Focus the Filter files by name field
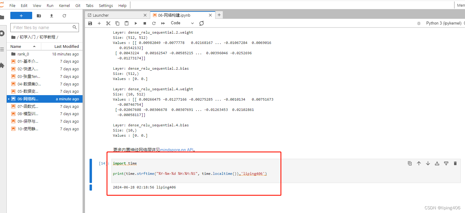The height and width of the screenshot is (213, 465). pos(45,28)
